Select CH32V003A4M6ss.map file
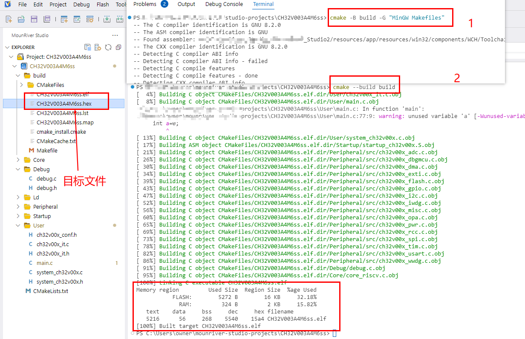The height and width of the screenshot is (339, 525). point(65,122)
